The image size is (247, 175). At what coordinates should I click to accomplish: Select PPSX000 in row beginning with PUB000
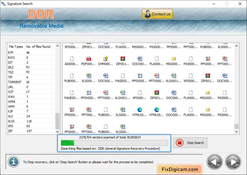pos(139,76)
